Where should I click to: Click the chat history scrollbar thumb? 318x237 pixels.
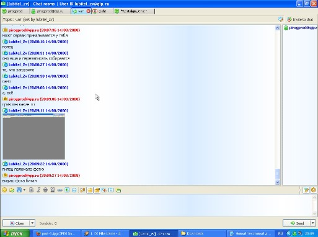tap(278, 174)
